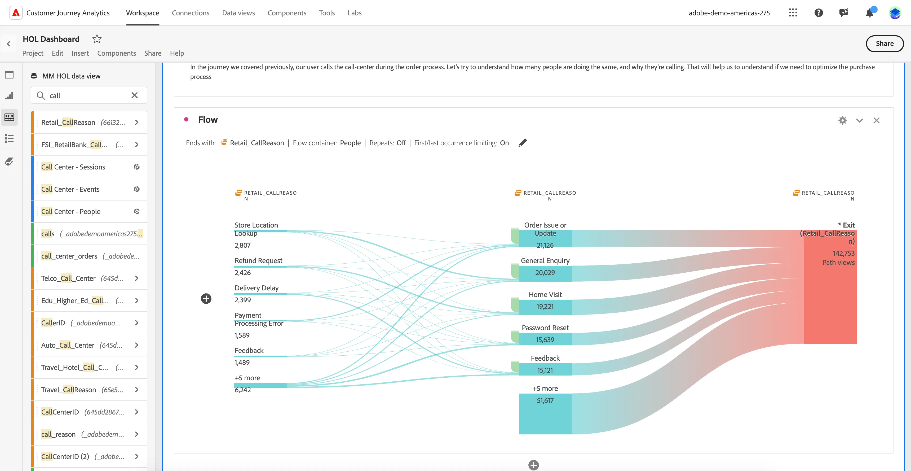Open the Project menu

pos(33,53)
